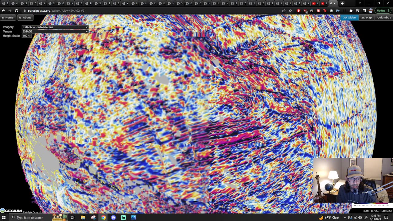Toggle the browser side panel icon
Viewport: 393px width, 221px height.
tap(364, 11)
